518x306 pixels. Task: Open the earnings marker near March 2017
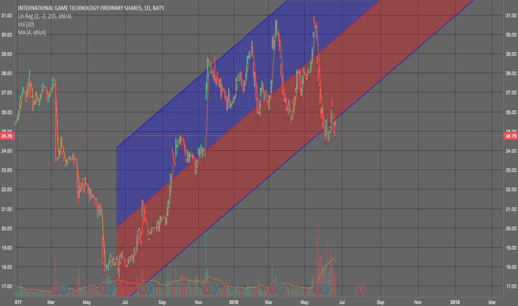(x=56, y=289)
